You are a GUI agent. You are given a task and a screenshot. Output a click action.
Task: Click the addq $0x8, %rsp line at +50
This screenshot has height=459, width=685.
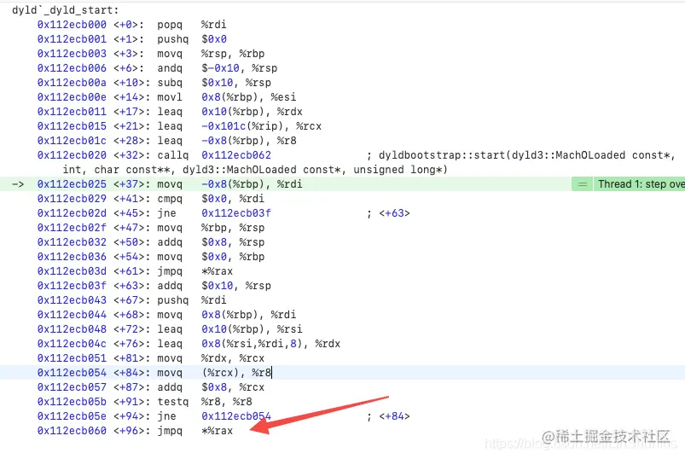point(151,242)
